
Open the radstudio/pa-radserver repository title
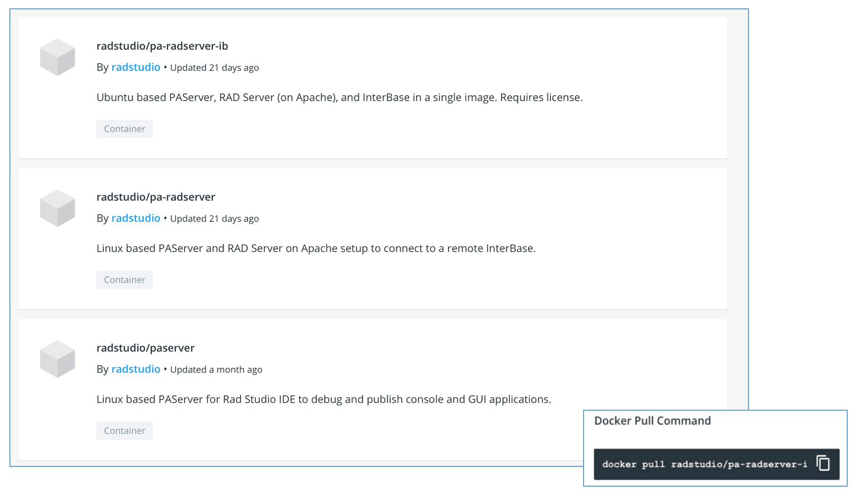(156, 197)
